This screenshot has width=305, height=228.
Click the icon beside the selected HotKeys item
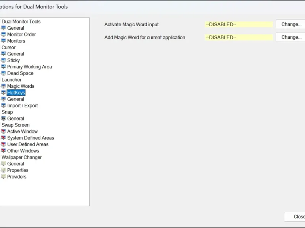click(x=3, y=92)
